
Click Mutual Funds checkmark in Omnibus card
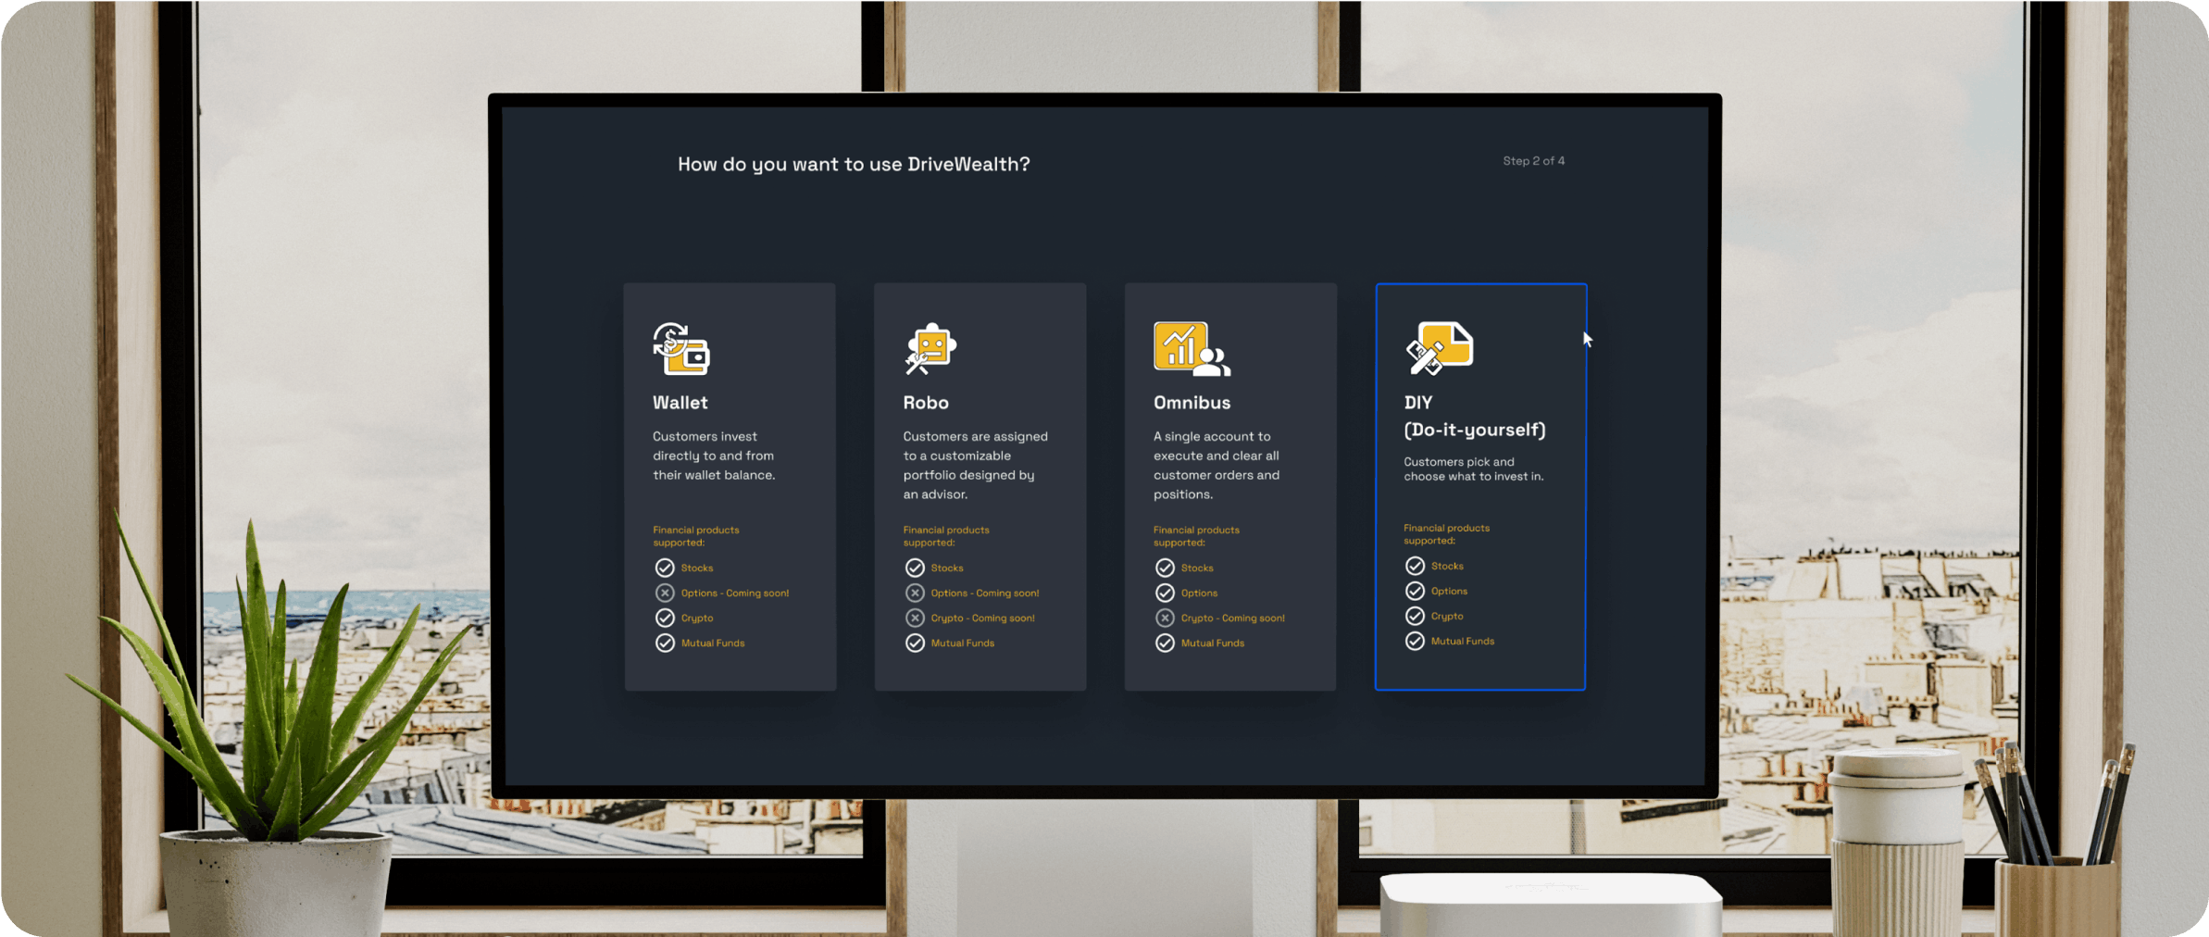coord(1165,643)
